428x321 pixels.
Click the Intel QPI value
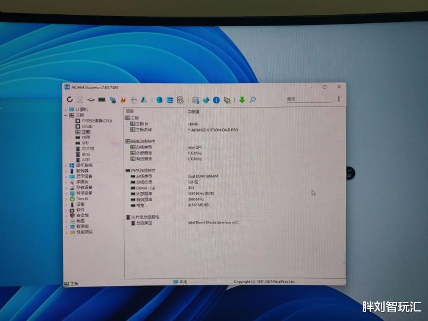click(194, 147)
